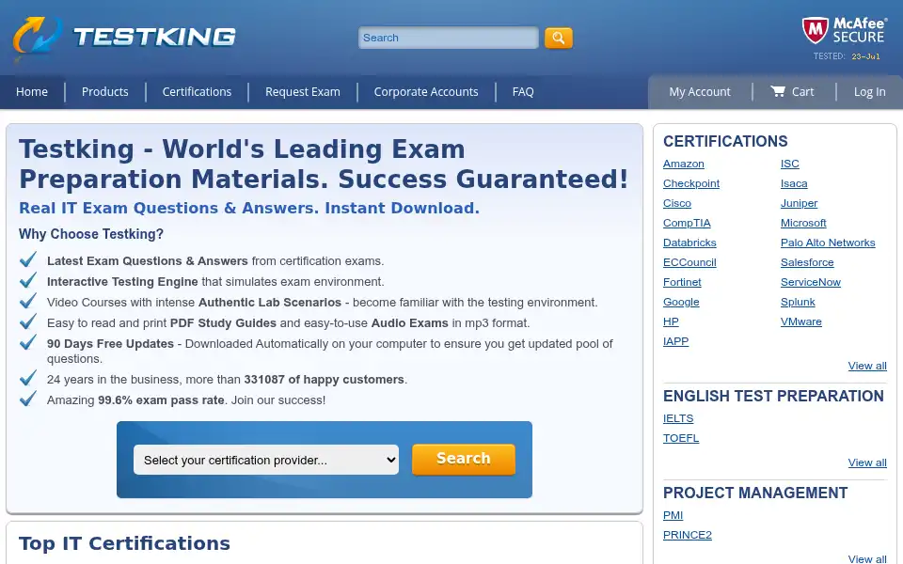Viewport: 903px width, 564px height.
Task: Open the Juniper link
Action: [x=799, y=203]
